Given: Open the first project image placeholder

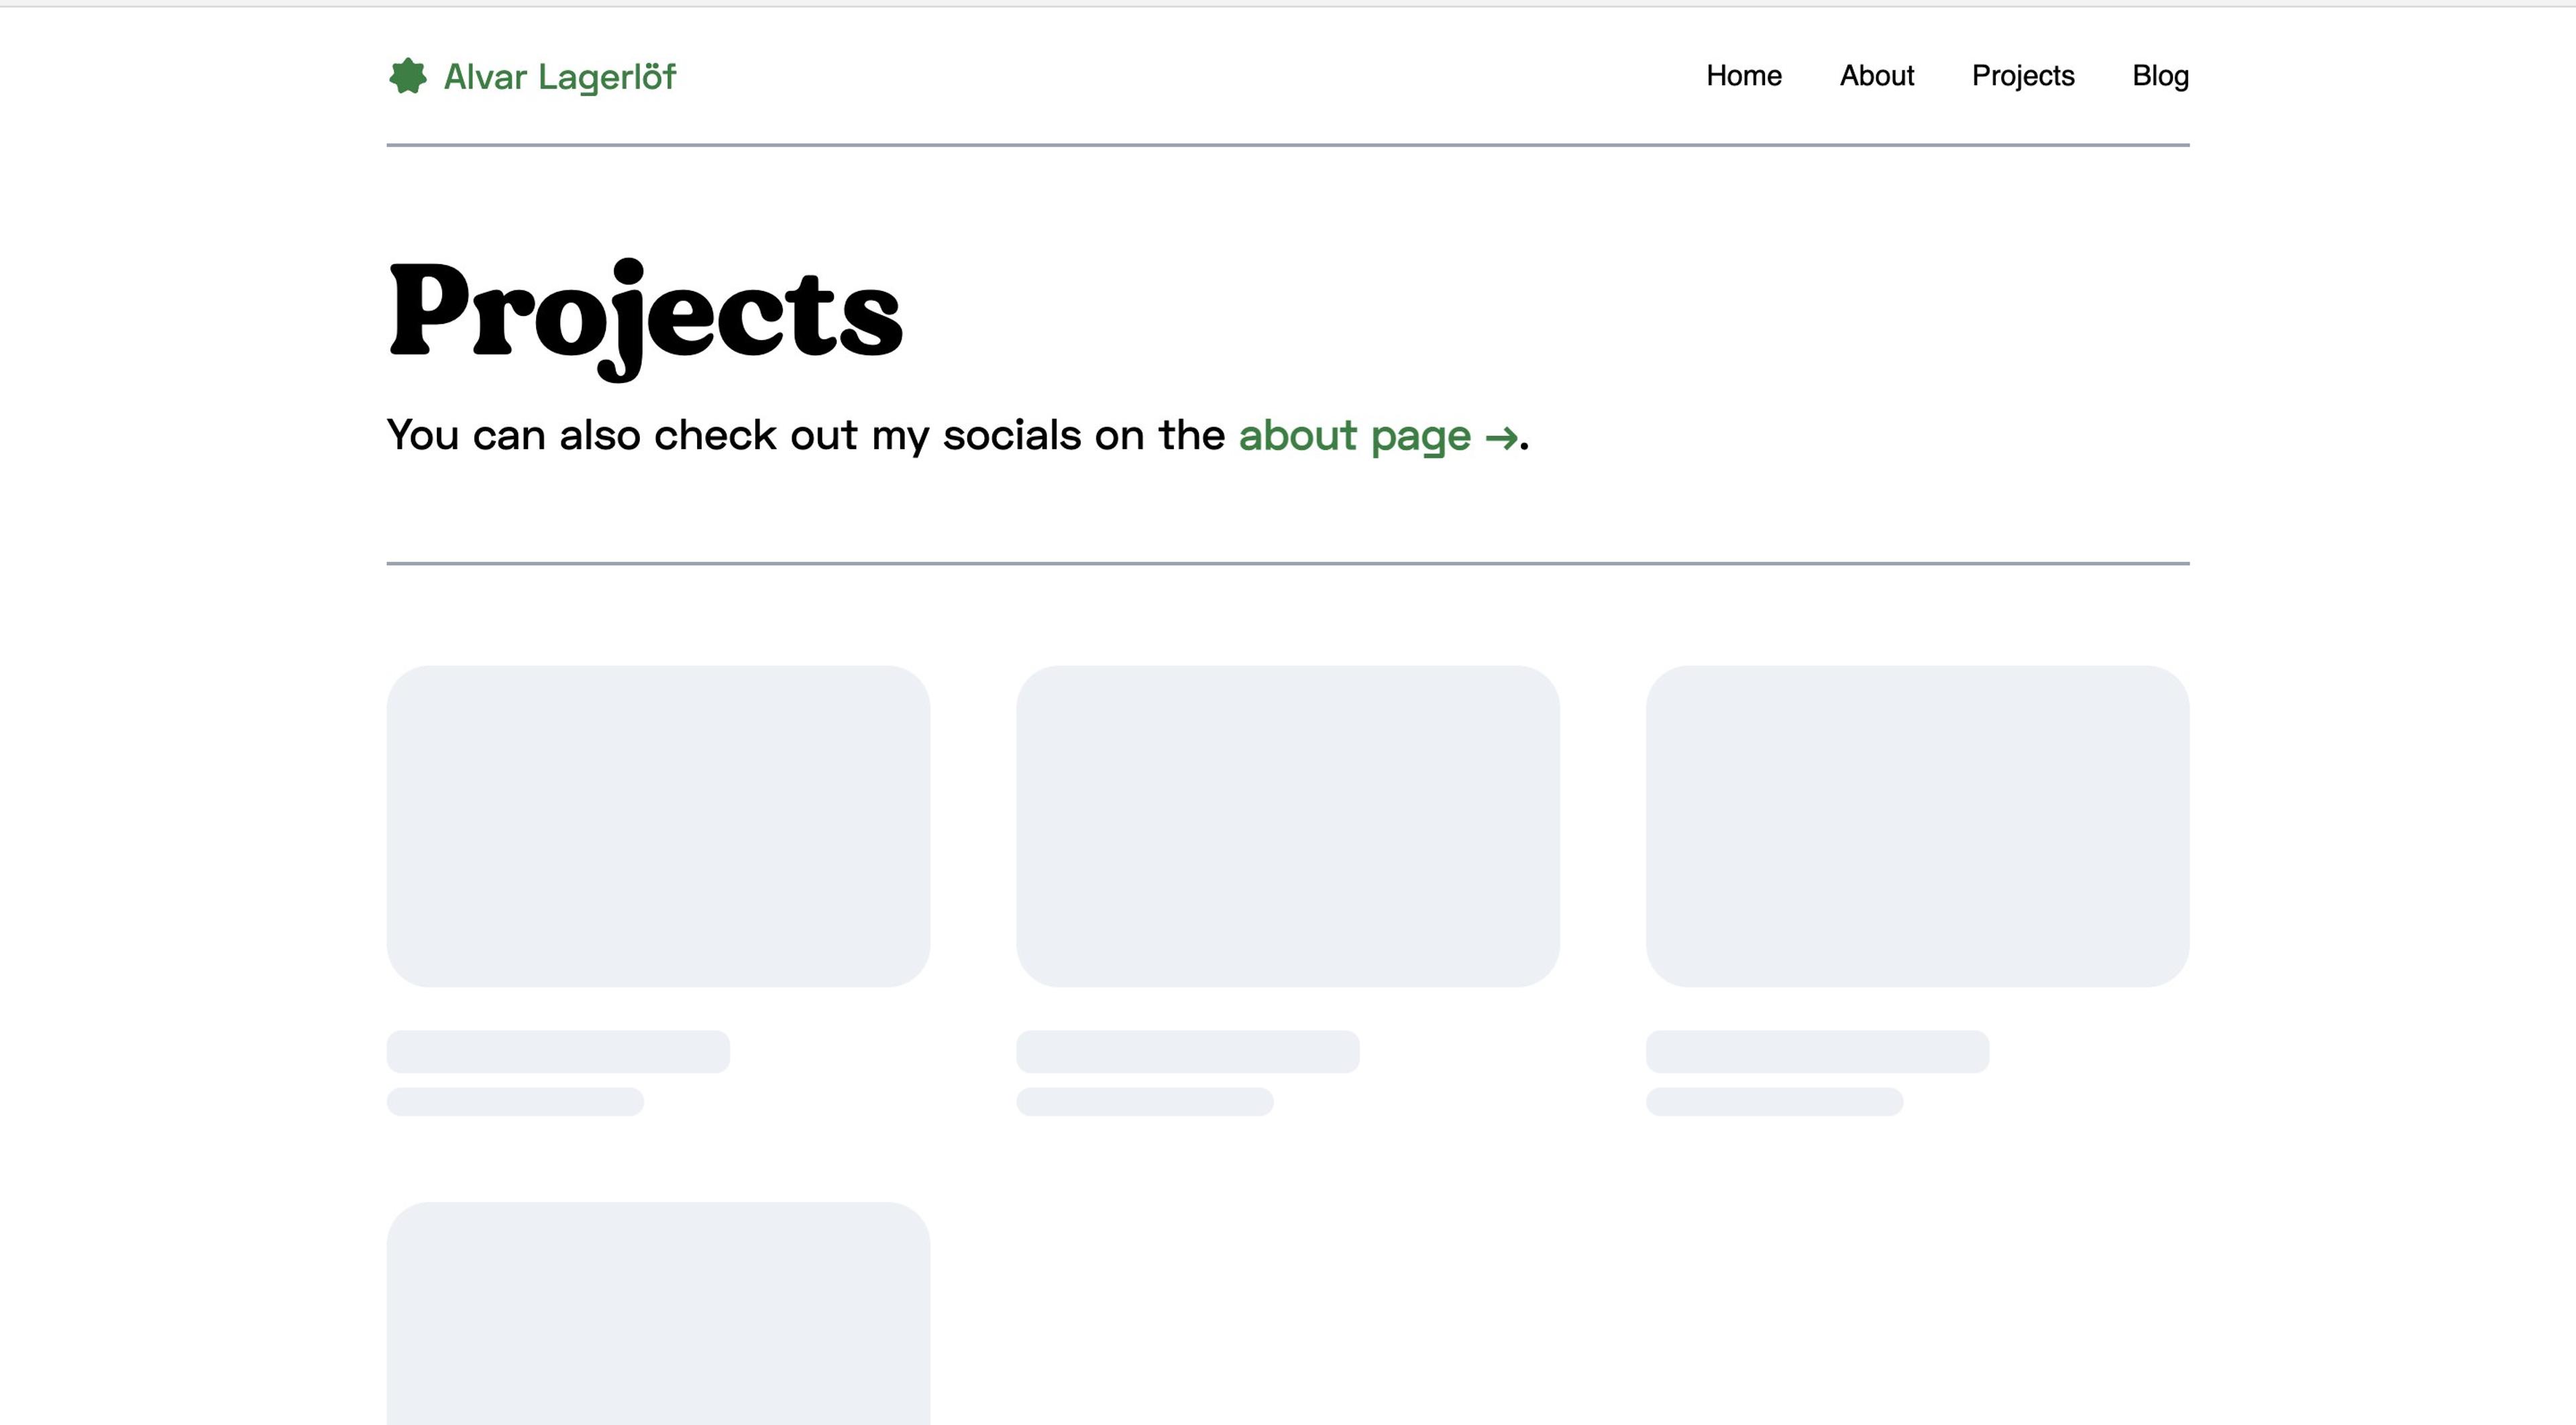Looking at the screenshot, I should click(x=658, y=825).
